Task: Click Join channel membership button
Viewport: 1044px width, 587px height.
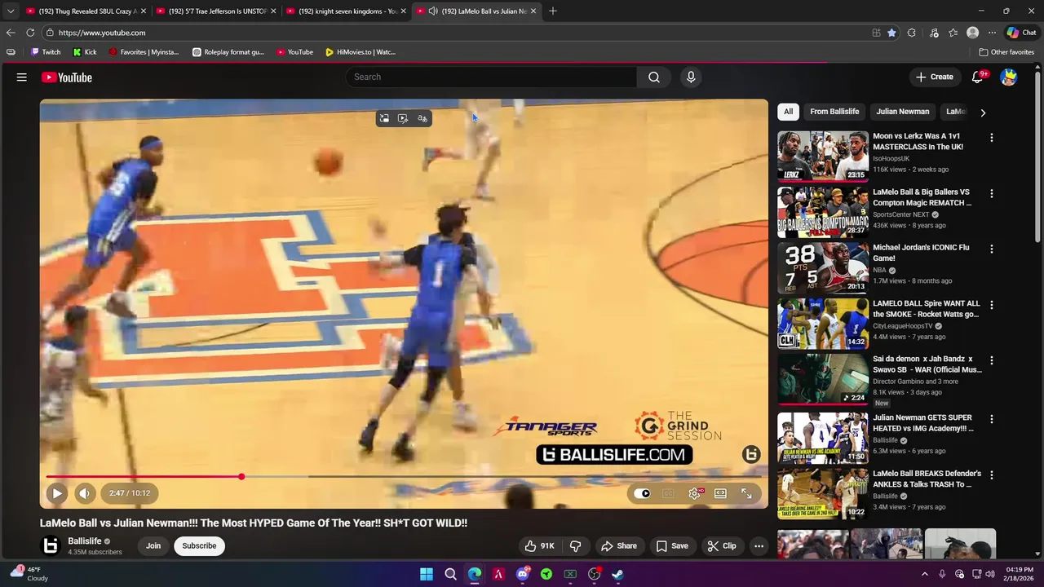Action: 153,546
